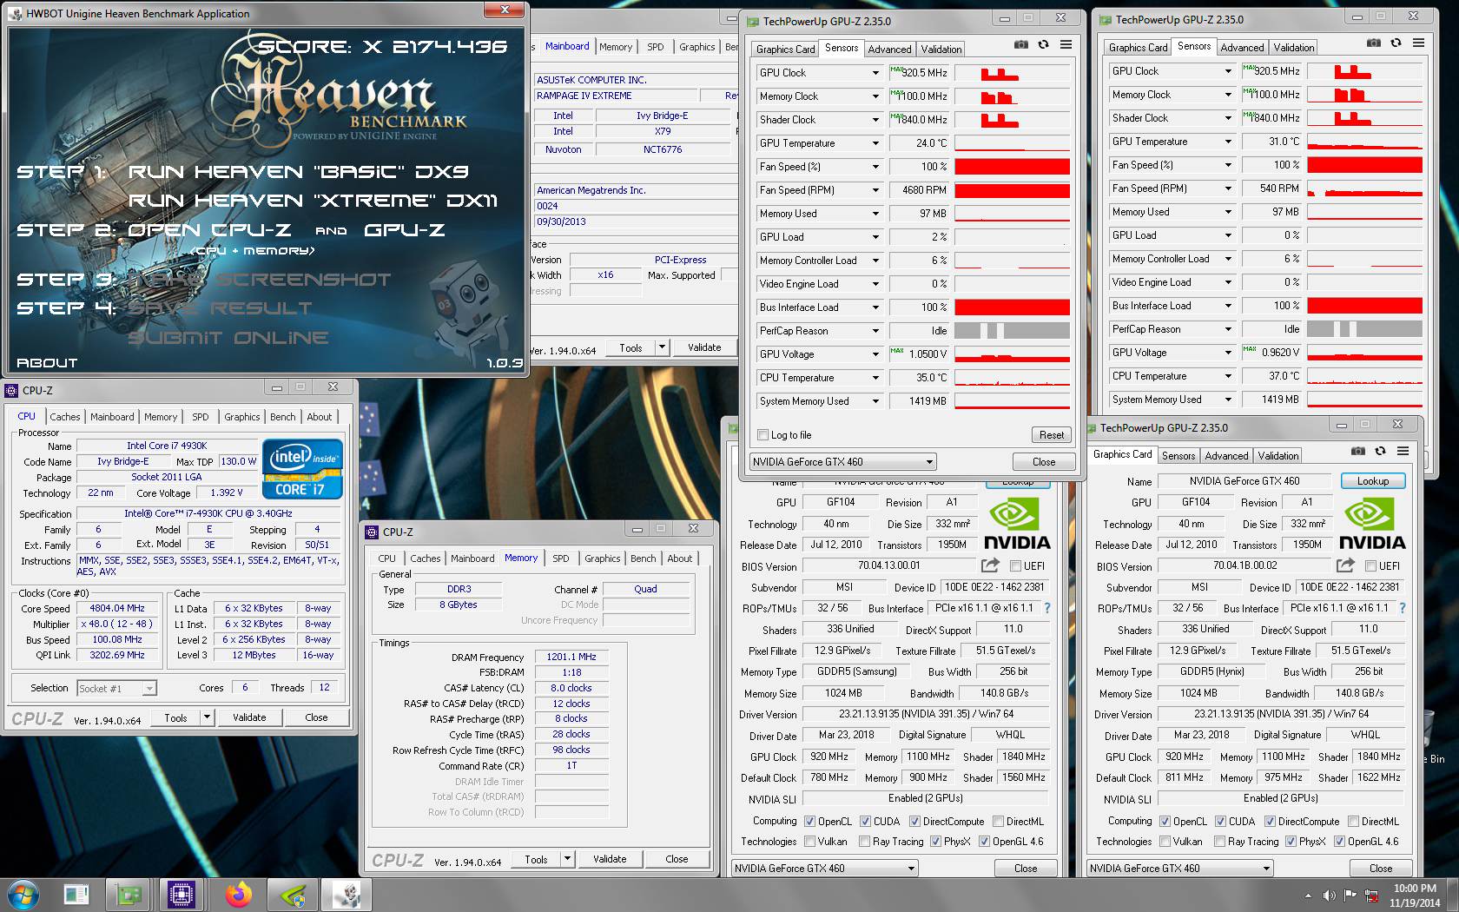Open Validation tab in Hynix GPU-Z window
The width and height of the screenshot is (1459, 912).
tap(1278, 455)
